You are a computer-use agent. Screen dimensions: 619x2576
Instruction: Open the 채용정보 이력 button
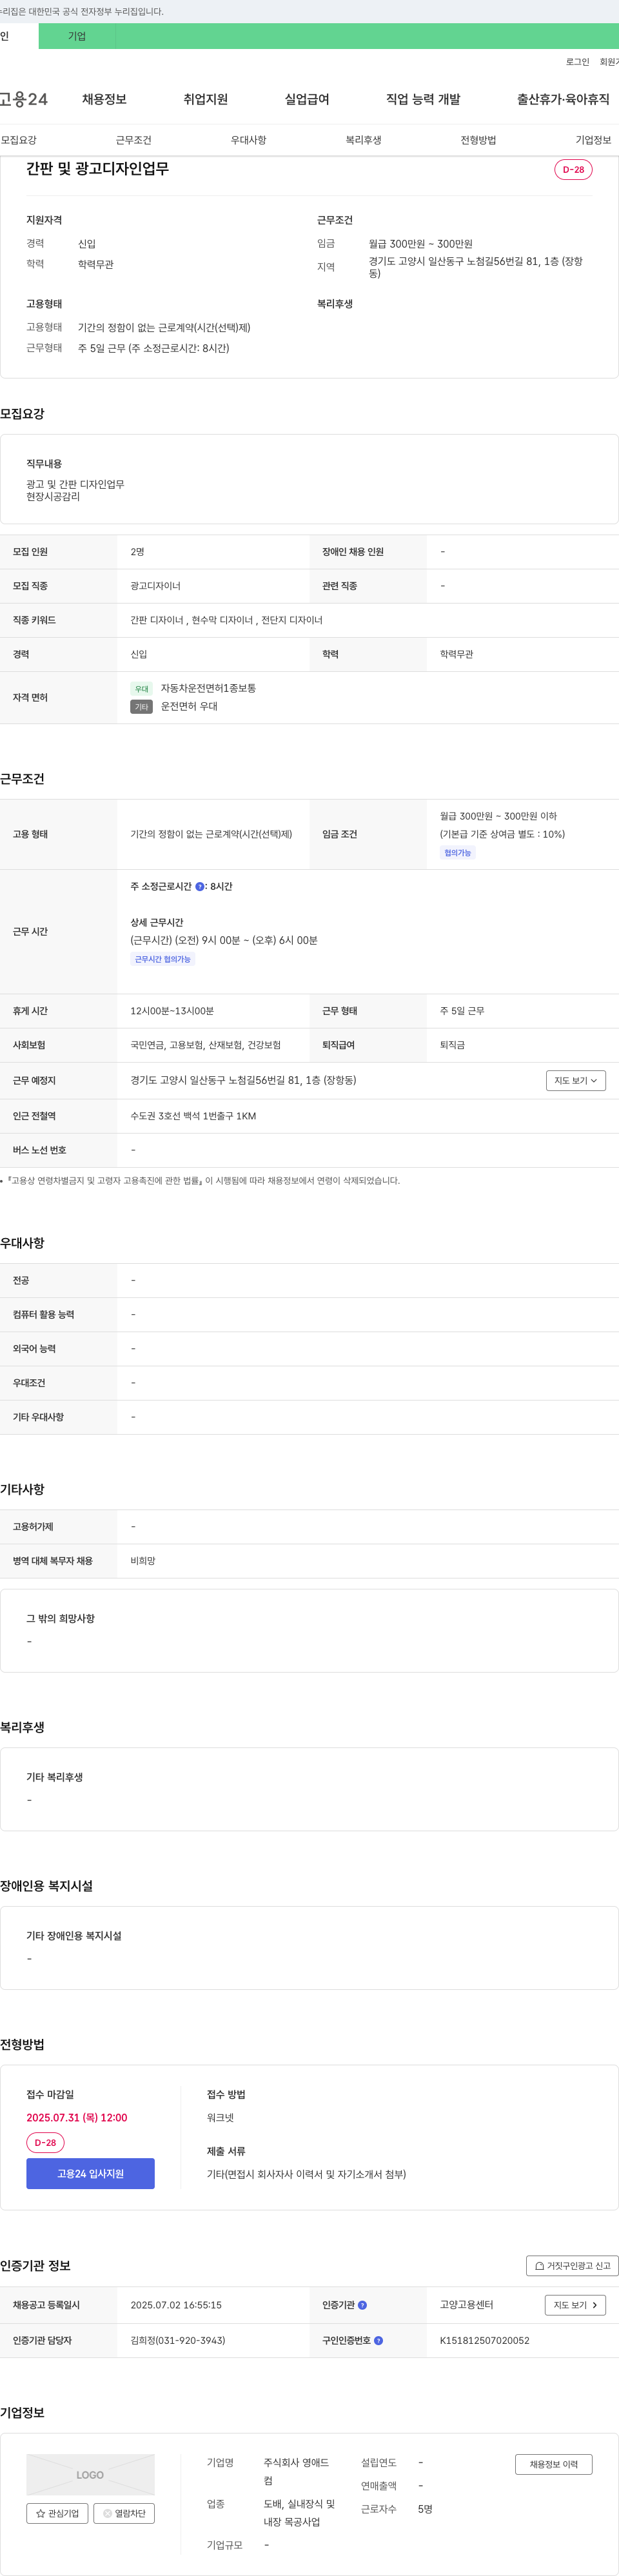(x=554, y=2464)
